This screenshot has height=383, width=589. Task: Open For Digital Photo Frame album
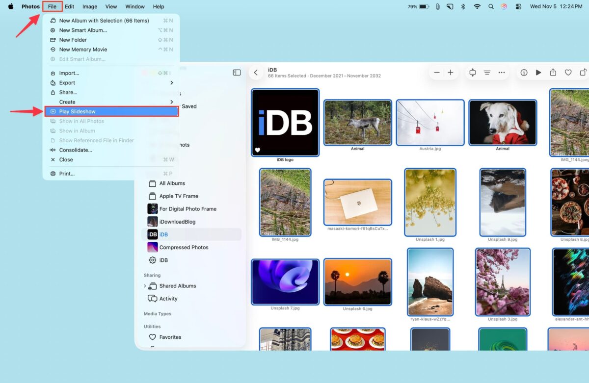[191, 209]
